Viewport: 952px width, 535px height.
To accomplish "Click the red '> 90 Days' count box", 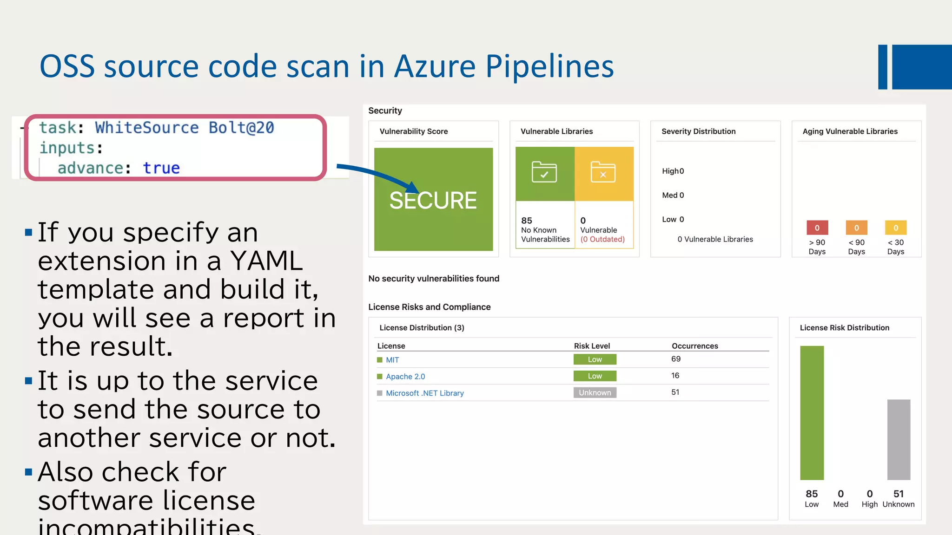I will pos(817,228).
